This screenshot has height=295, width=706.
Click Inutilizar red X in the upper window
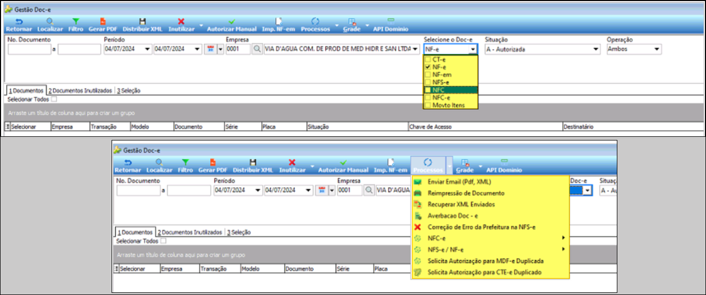[x=181, y=22]
